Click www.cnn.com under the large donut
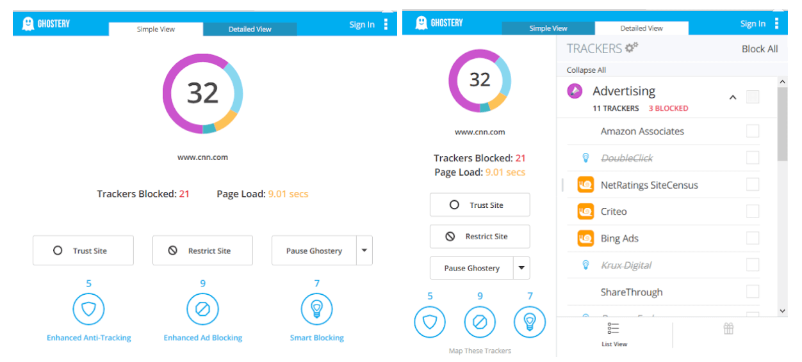This screenshot has width=802, height=362. click(202, 157)
